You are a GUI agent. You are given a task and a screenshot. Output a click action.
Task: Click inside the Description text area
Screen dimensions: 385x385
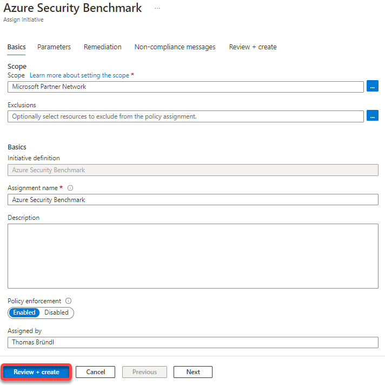point(193,256)
